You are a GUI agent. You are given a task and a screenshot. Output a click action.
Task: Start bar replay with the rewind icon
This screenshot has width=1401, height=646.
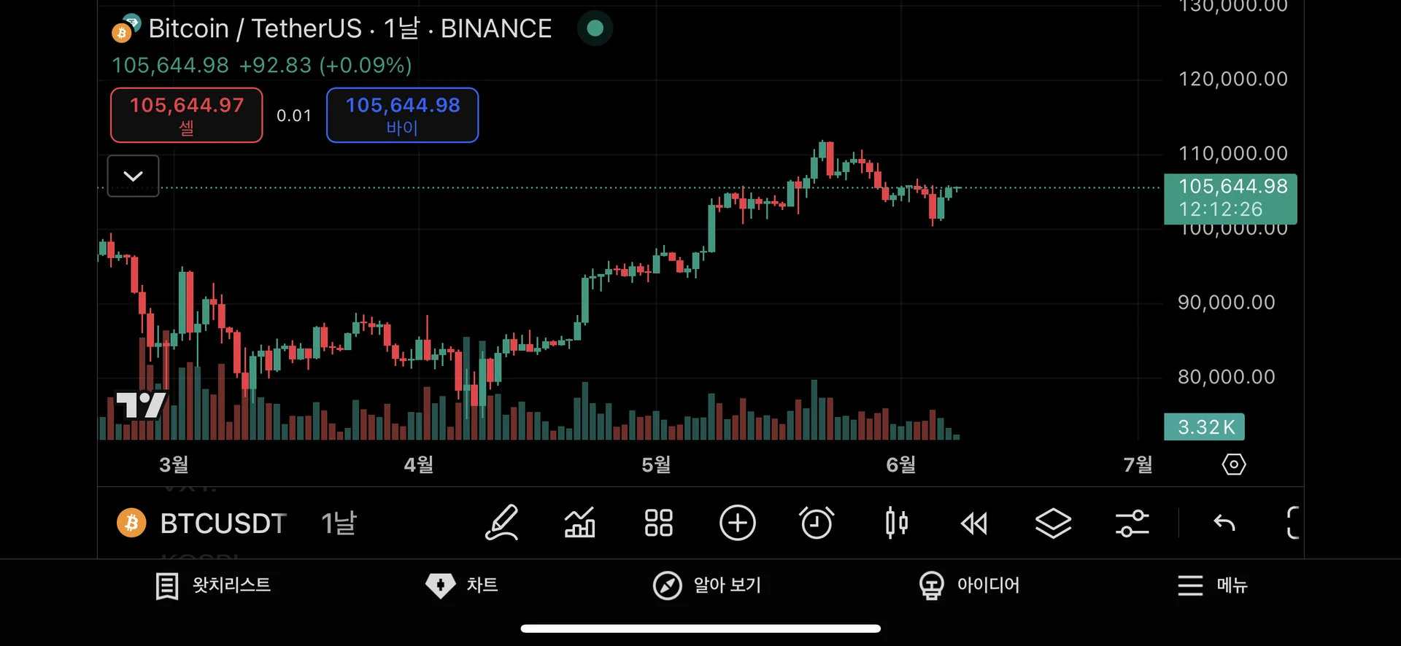pos(974,523)
